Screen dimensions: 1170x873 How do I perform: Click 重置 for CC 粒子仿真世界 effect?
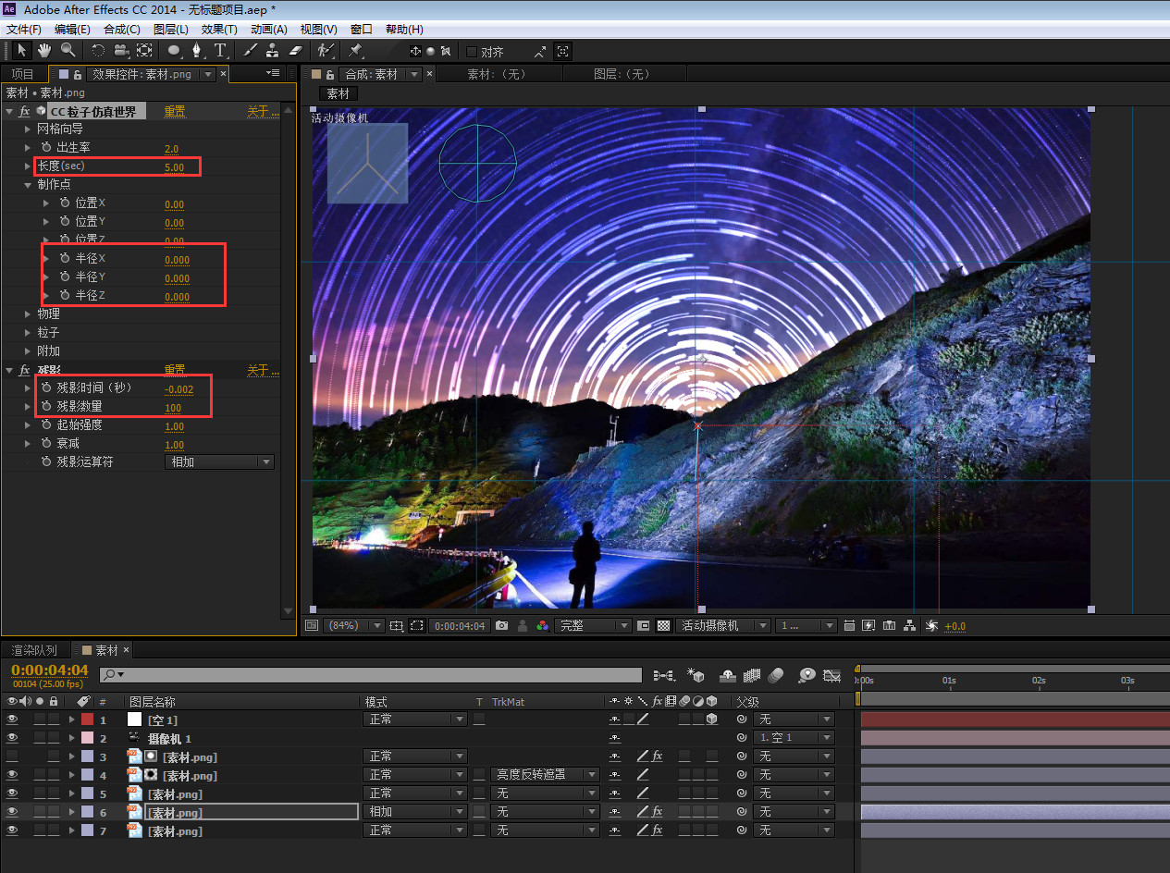coord(175,112)
